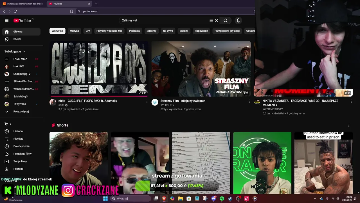360x203 pixels.
Task: Open the $uicideboy$ subscription channel
Action: click(x=21, y=96)
